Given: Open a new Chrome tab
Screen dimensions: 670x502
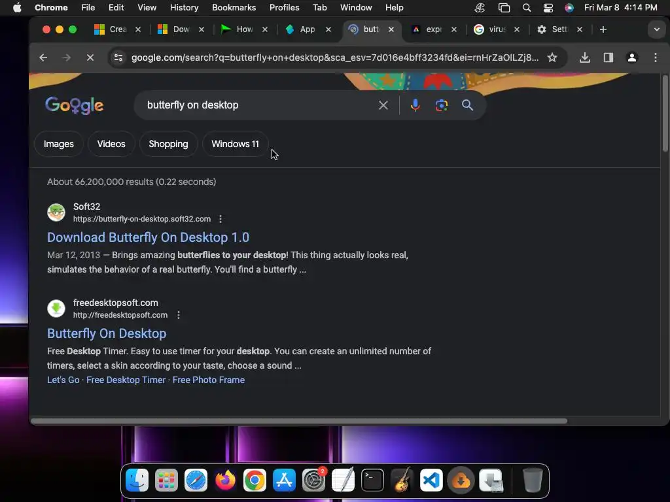Looking at the screenshot, I should pos(603,29).
